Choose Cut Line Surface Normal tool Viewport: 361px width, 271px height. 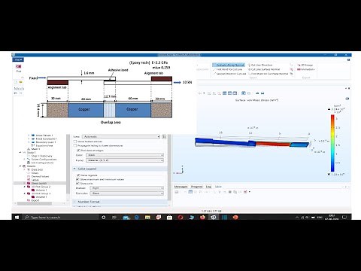coord(264,69)
